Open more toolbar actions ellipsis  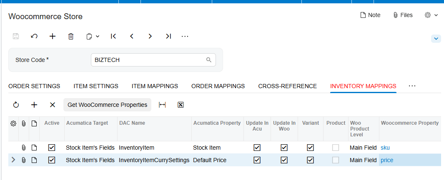pyautogui.click(x=185, y=36)
